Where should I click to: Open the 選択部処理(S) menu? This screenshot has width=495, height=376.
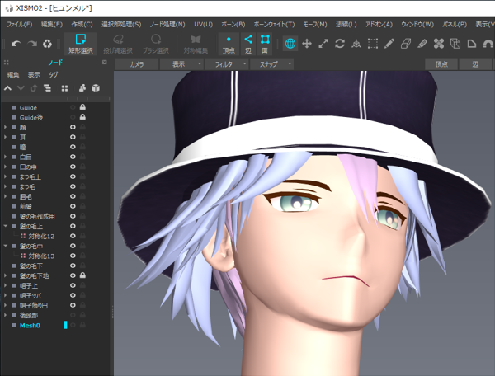coord(121,24)
